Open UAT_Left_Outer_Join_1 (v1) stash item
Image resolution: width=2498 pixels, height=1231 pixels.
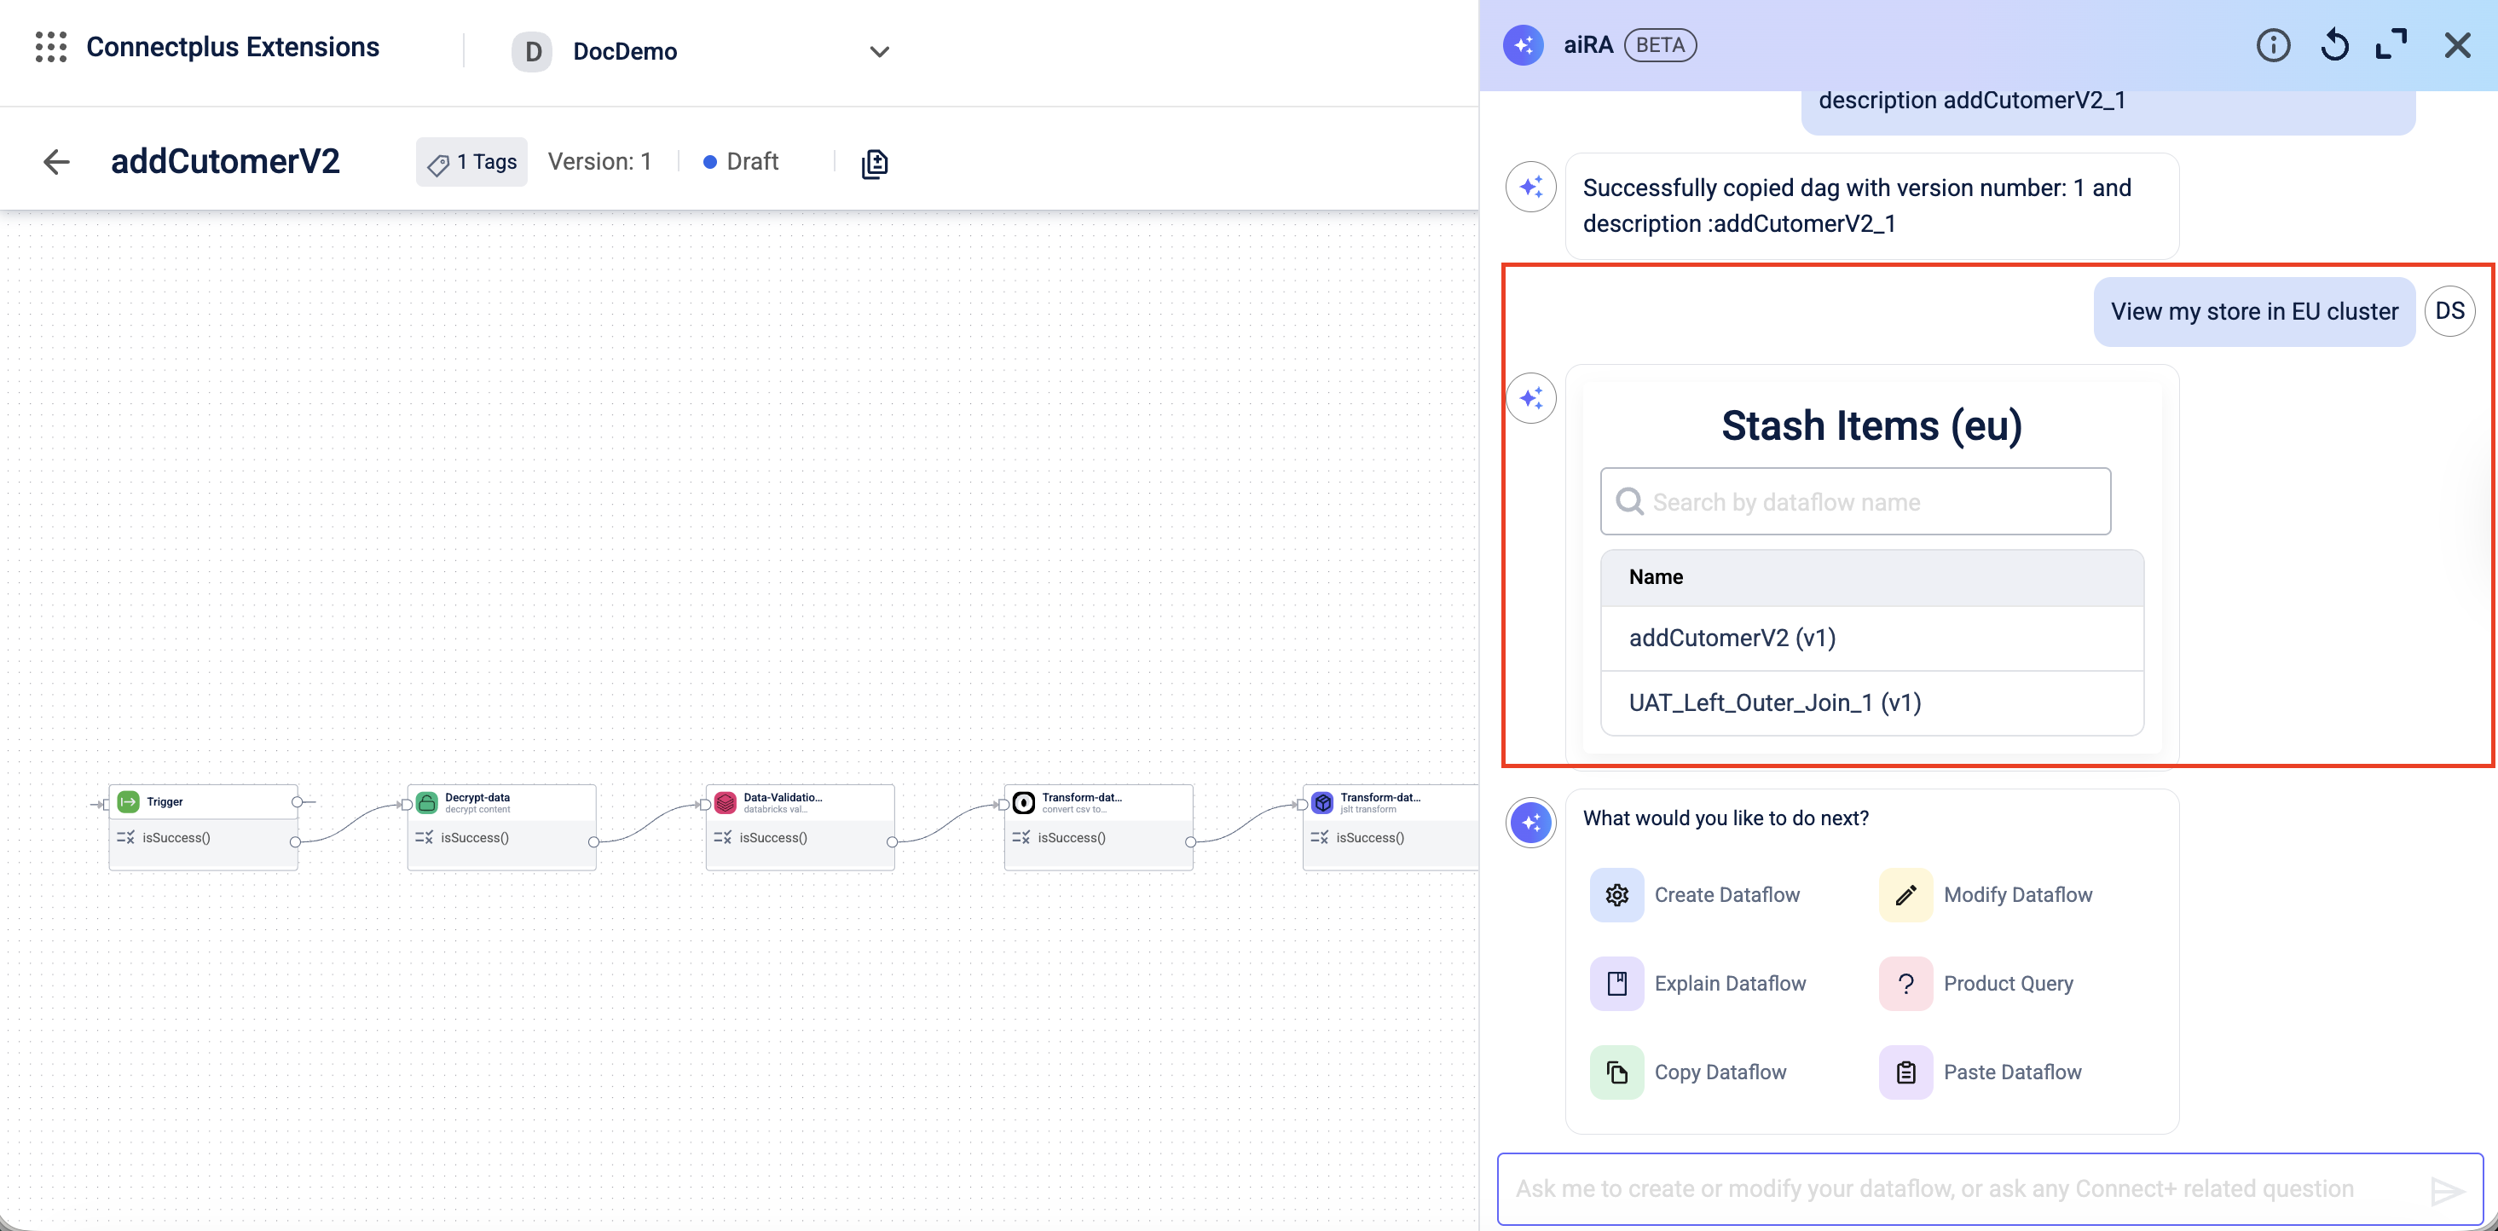1774,702
